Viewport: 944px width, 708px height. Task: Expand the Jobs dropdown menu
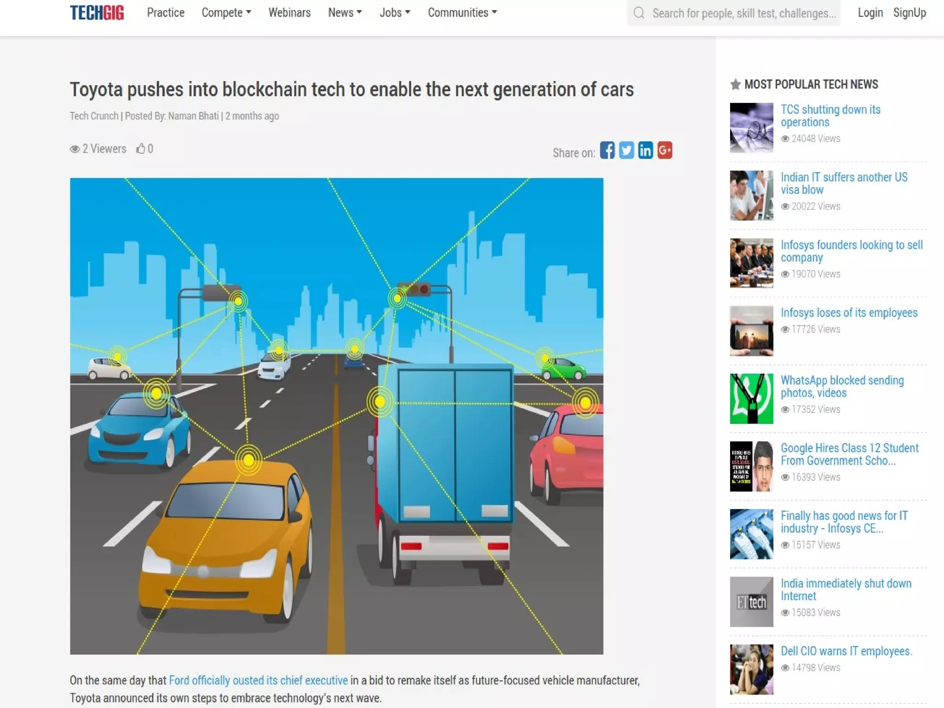395,12
